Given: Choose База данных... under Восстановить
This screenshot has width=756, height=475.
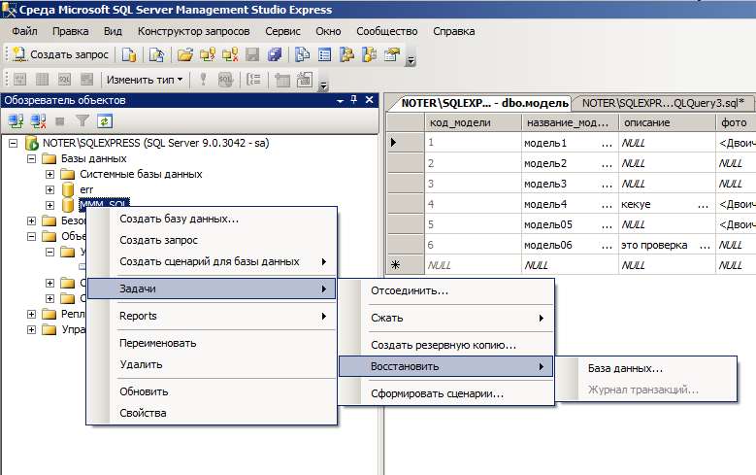Looking at the screenshot, I should [646, 368].
